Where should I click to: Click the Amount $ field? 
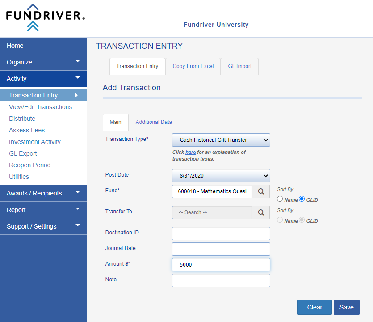point(221,265)
